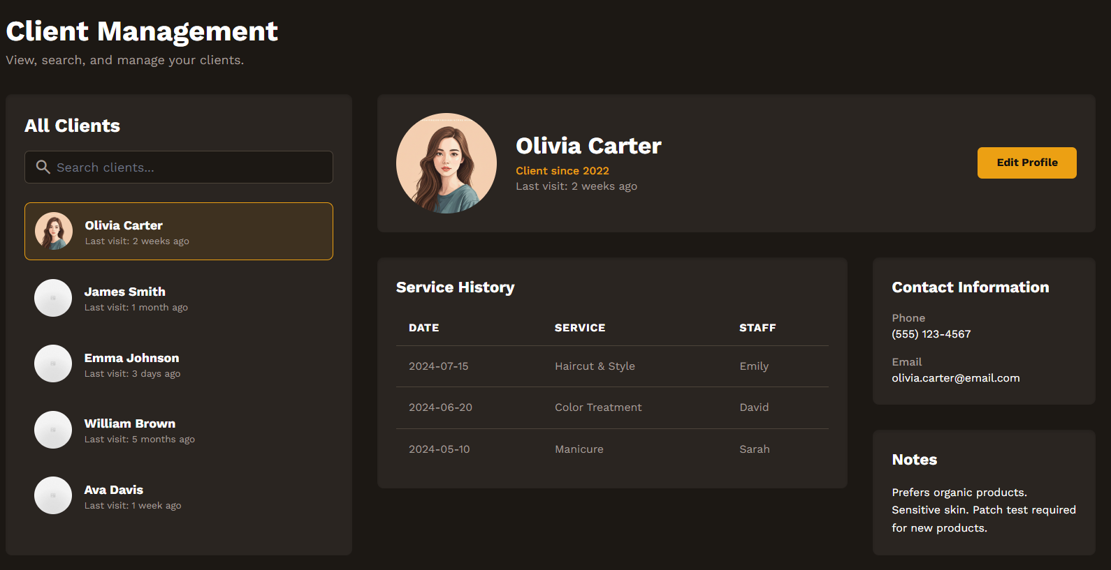Click James Smith's avatar placeholder
This screenshot has width=1111, height=570.
pos(53,298)
